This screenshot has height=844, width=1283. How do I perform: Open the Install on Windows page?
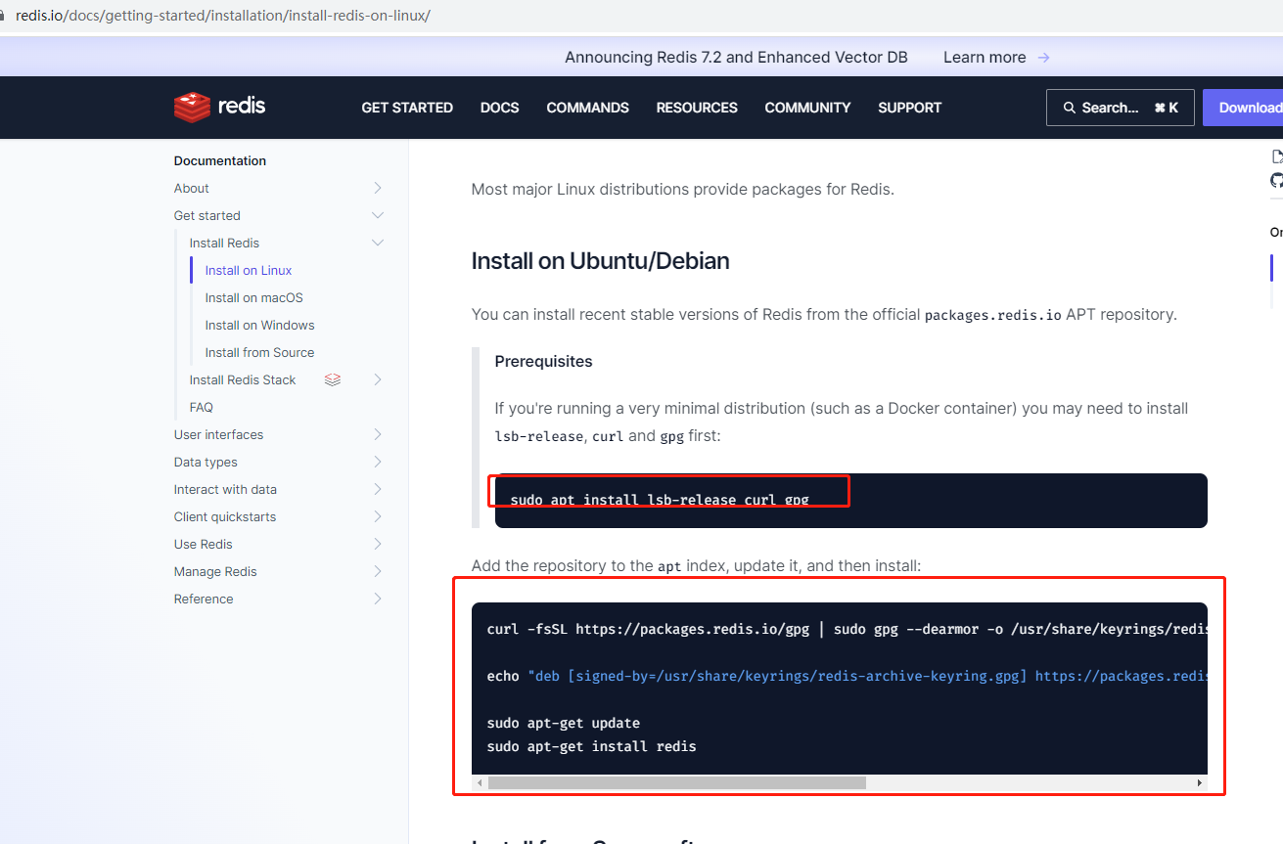point(259,325)
